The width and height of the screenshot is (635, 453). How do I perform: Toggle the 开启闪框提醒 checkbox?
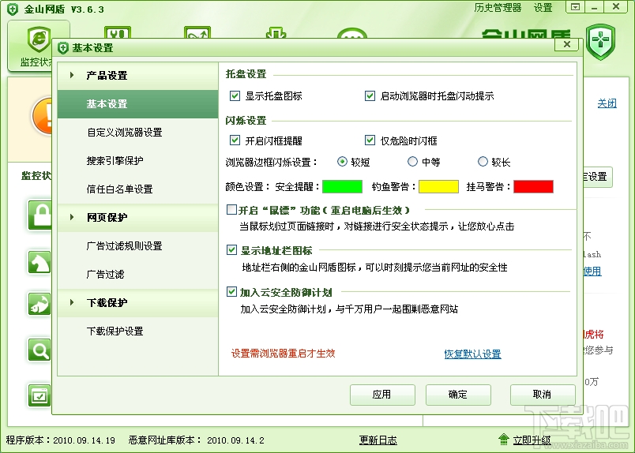[x=235, y=140]
